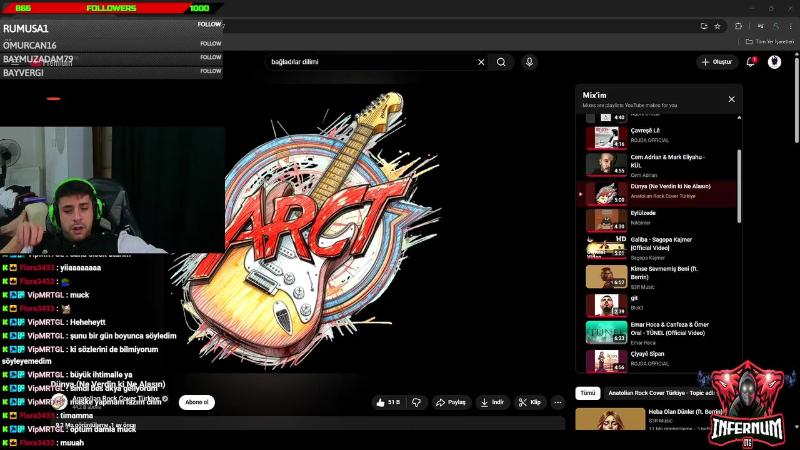Click the Abone ol subscribe button
800x450 pixels.
[x=197, y=402]
